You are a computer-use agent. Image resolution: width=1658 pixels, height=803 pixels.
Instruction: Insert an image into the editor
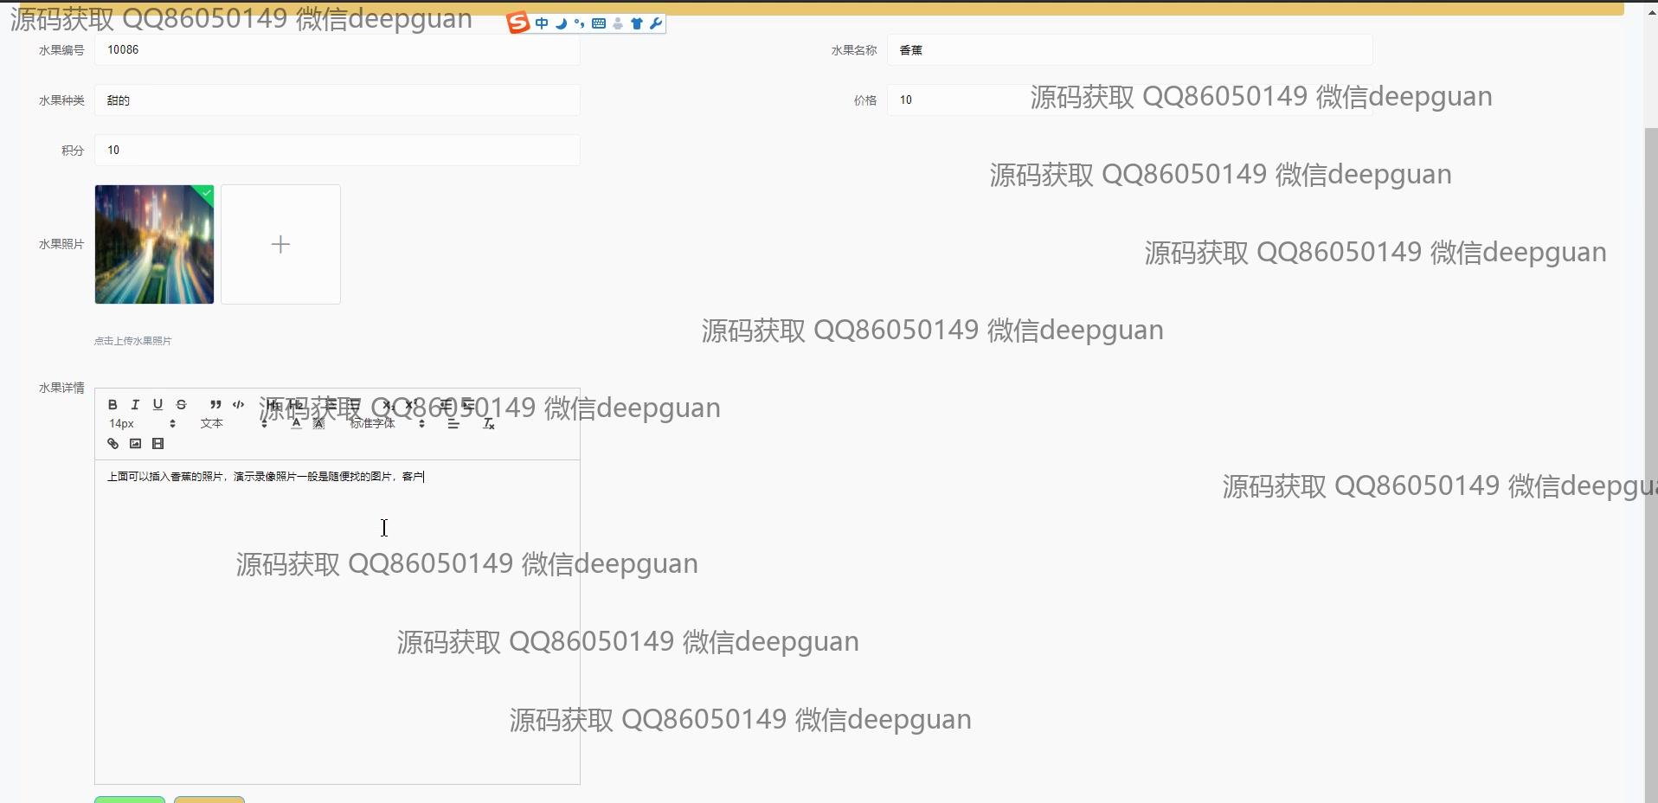click(x=135, y=444)
